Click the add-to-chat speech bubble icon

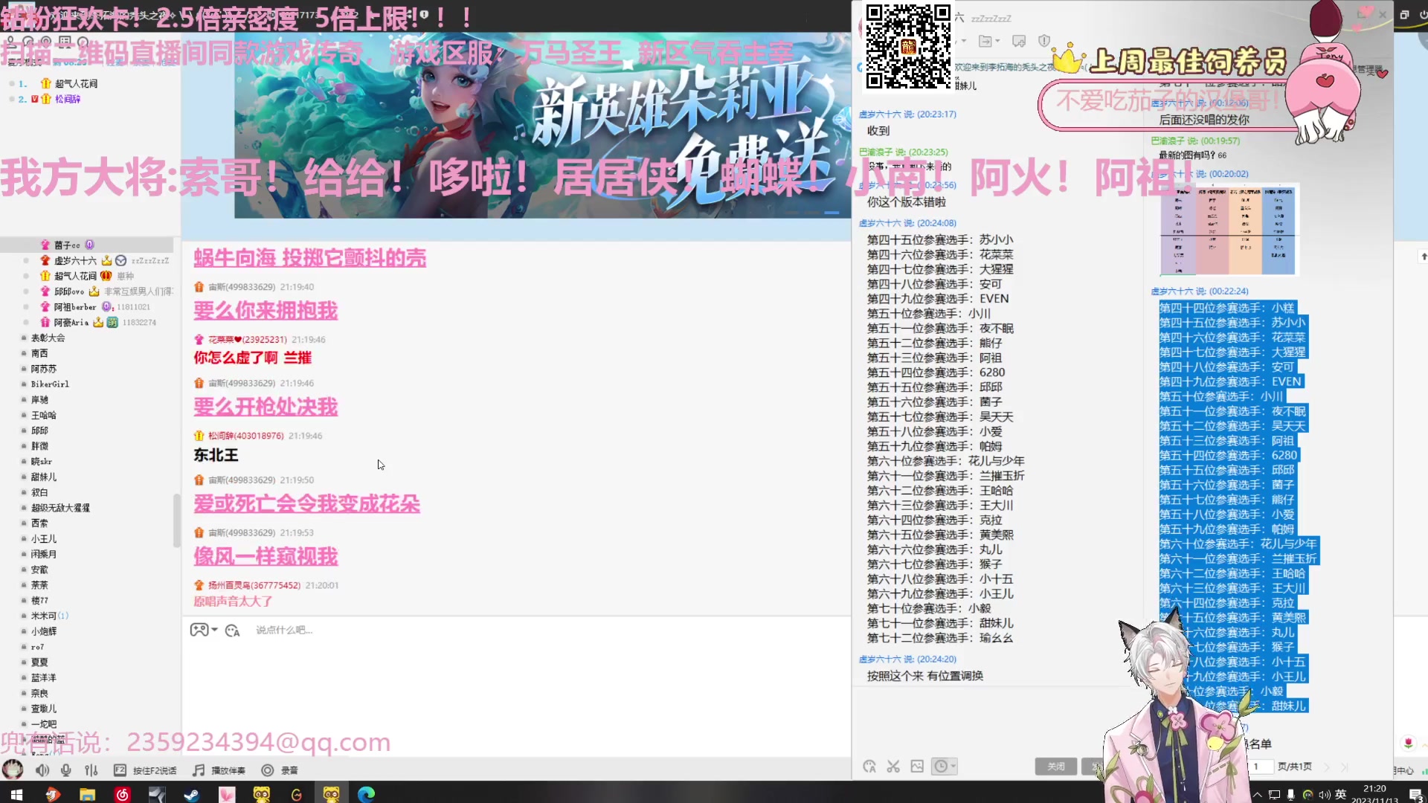(x=1019, y=41)
